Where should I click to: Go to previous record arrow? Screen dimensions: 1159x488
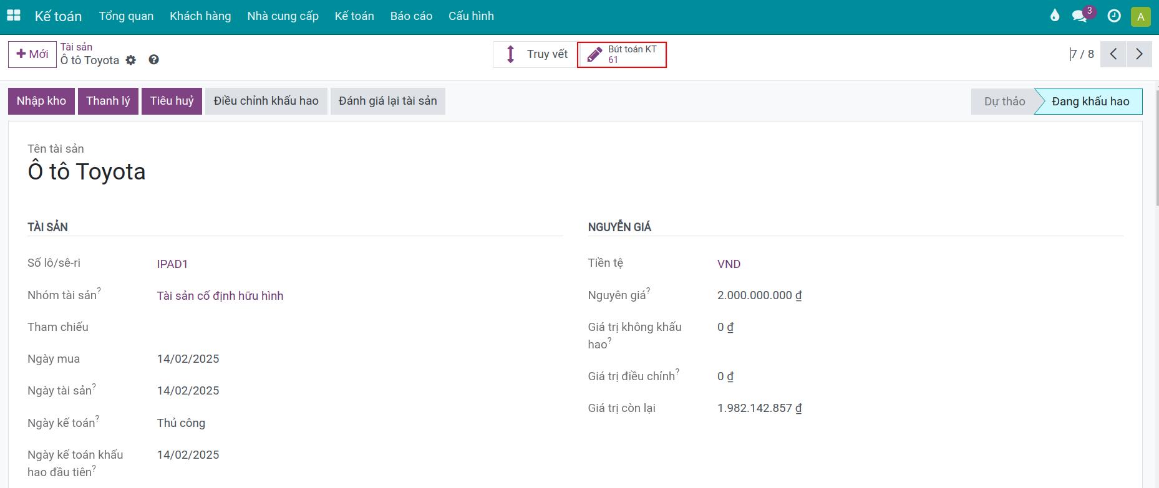(x=1113, y=54)
